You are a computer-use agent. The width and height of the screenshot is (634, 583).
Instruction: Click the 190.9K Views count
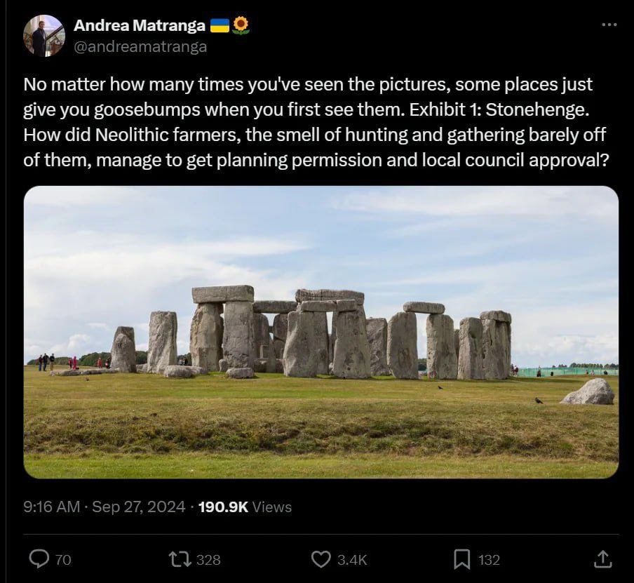tap(245, 507)
